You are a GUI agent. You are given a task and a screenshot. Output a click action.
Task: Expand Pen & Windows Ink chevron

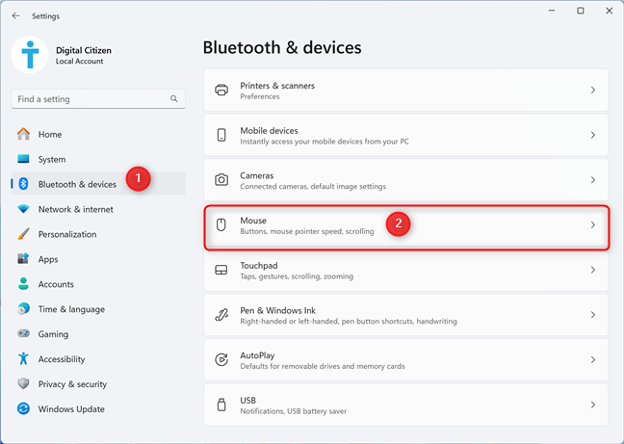[593, 315]
